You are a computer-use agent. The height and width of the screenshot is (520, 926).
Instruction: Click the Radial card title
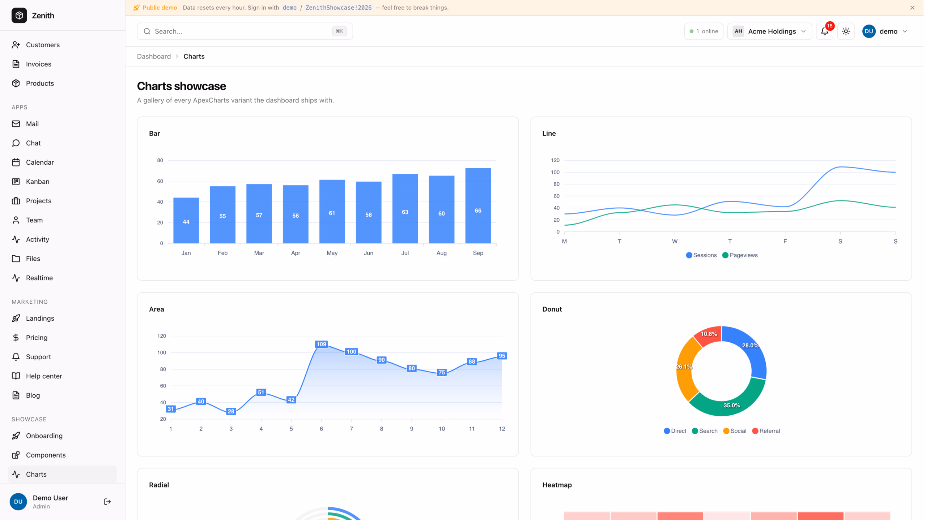(x=159, y=485)
